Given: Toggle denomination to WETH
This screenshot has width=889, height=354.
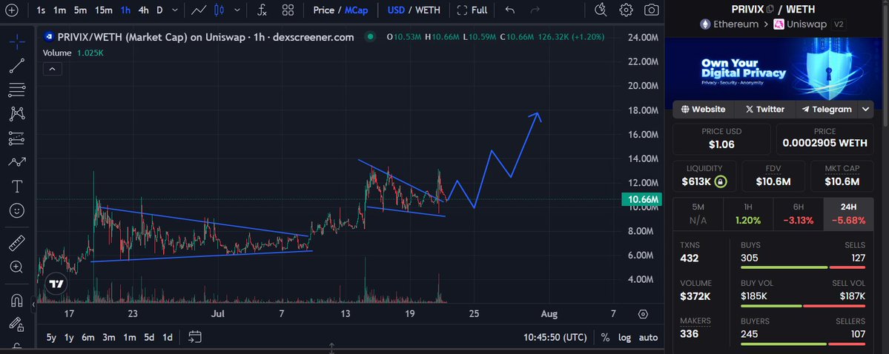Looking at the screenshot, I should [x=428, y=10].
